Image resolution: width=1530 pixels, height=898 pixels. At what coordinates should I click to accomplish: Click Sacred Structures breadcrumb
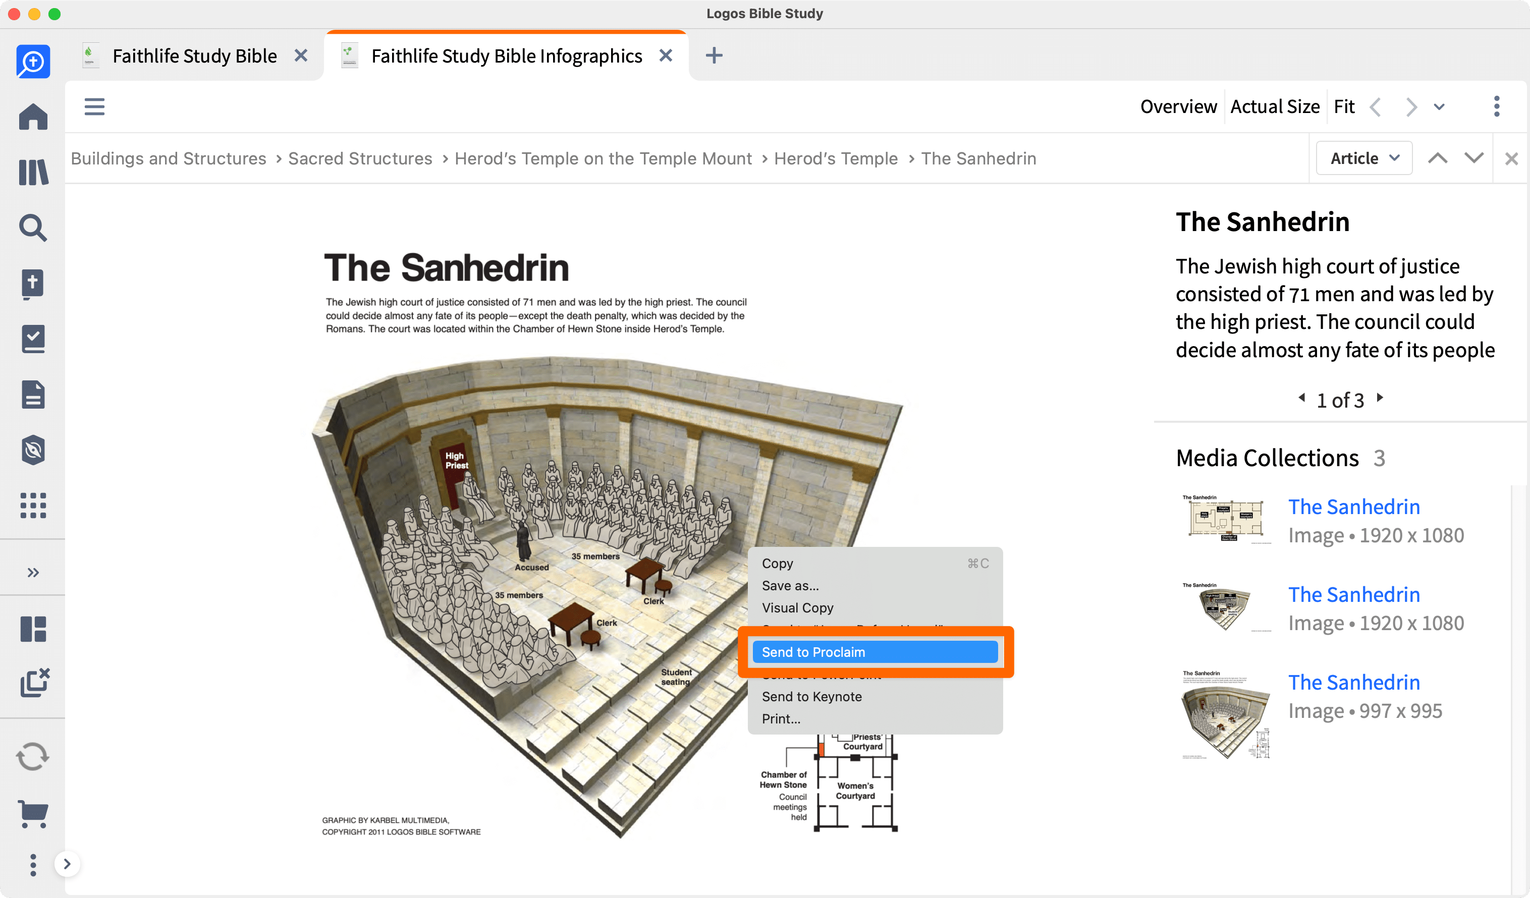(x=360, y=158)
